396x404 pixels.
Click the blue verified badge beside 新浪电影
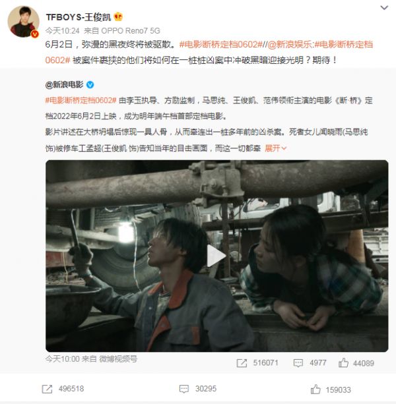point(90,84)
